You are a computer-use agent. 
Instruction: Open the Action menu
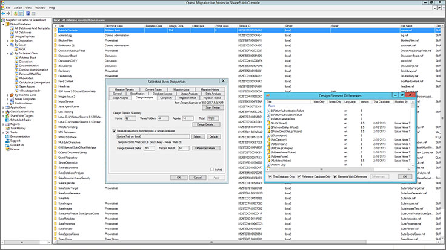tap(18, 8)
